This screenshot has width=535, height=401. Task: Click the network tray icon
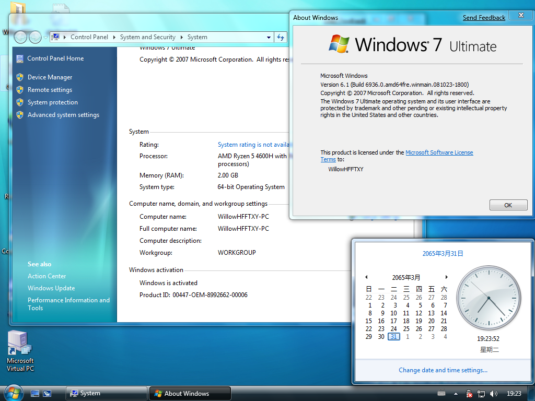point(481,394)
